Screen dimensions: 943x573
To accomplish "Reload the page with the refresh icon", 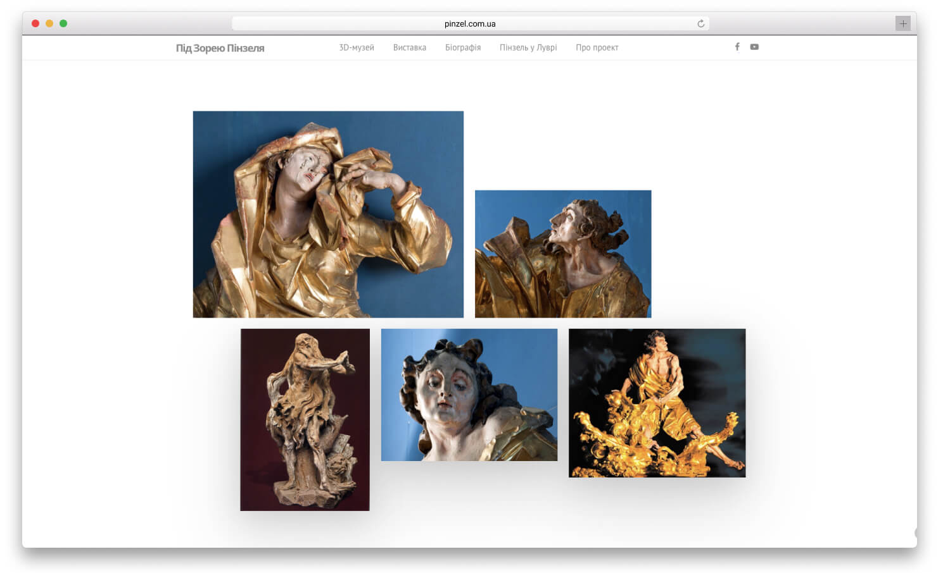I will pyautogui.click(x=700, y=24).
